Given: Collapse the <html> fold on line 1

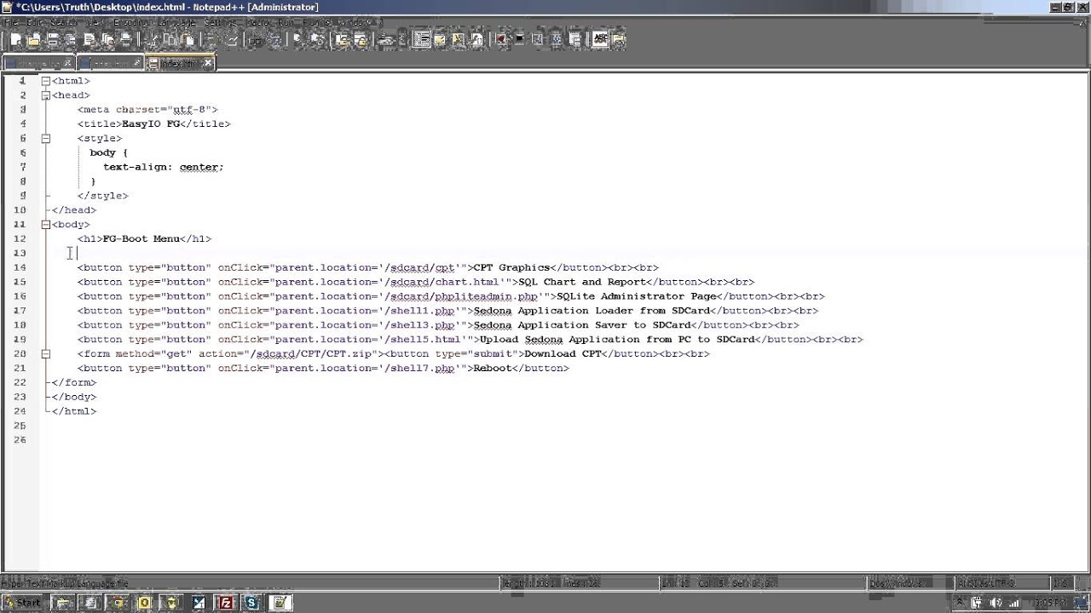Looking at the screenshot, I should click(45, 81).
